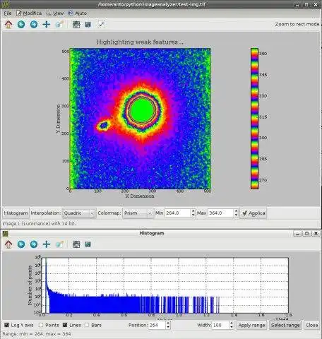Enable the Points checkbox

(41, 325)
